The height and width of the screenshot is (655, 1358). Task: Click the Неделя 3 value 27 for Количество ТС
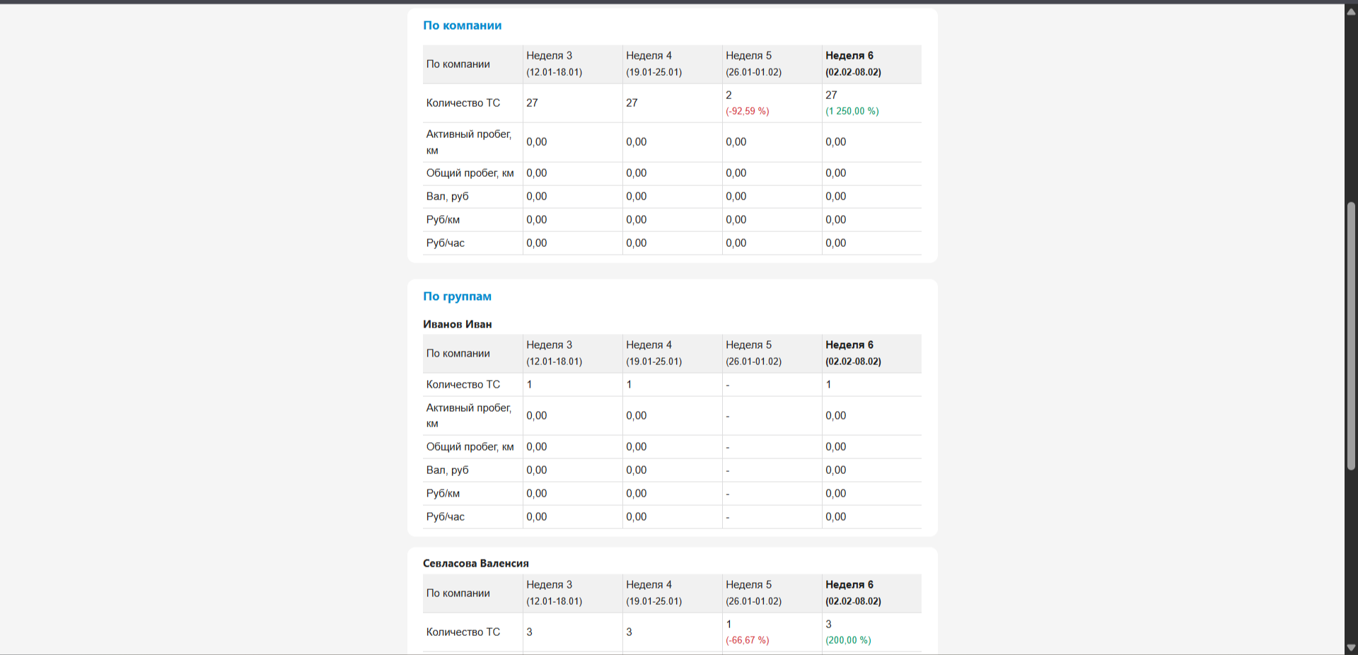532,103
